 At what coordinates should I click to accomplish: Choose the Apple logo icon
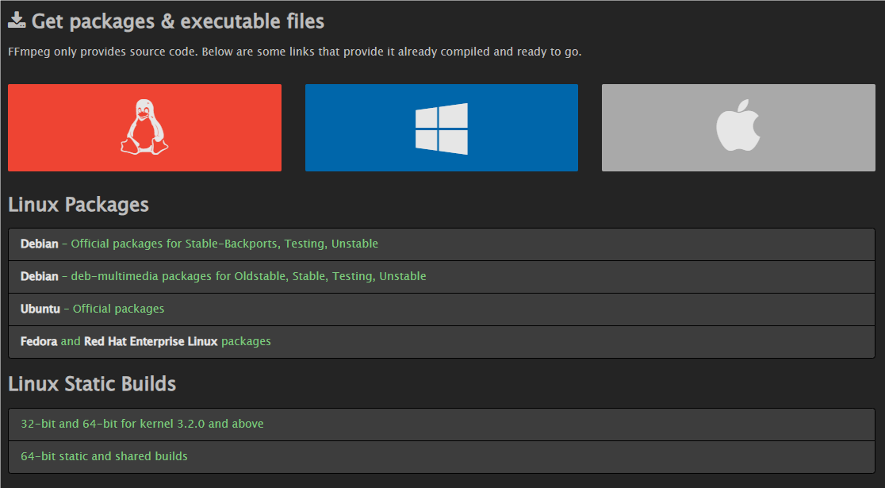coord(738,128)
